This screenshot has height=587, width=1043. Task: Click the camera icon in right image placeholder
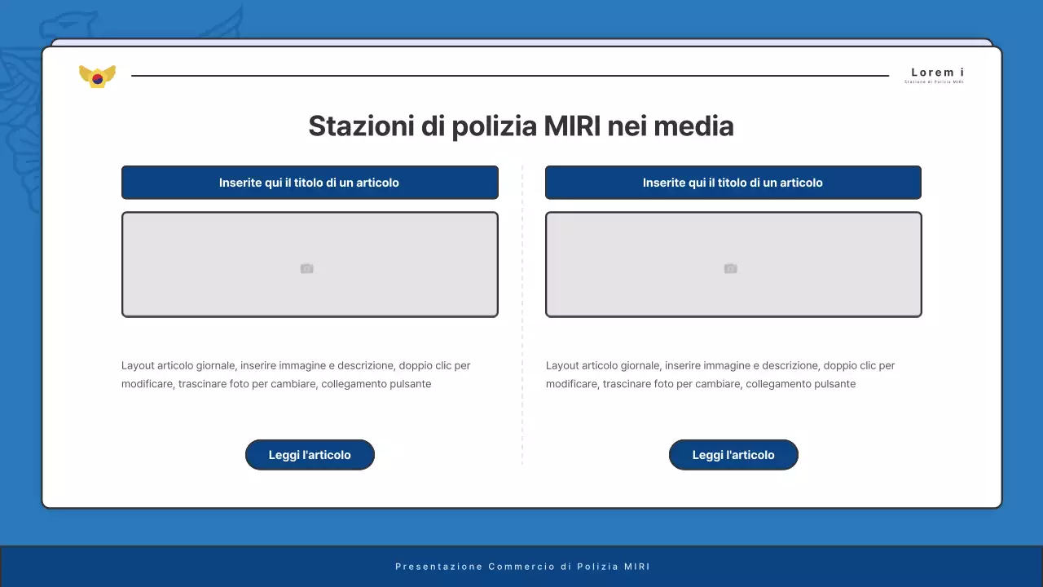730,267
